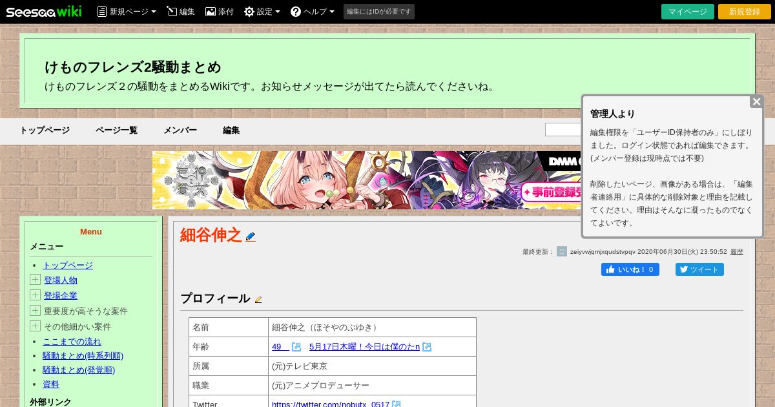The height and width of the screenshot is (407, 775).
Task: Click the Seesaa wiki logo
Action: (44, 12)
